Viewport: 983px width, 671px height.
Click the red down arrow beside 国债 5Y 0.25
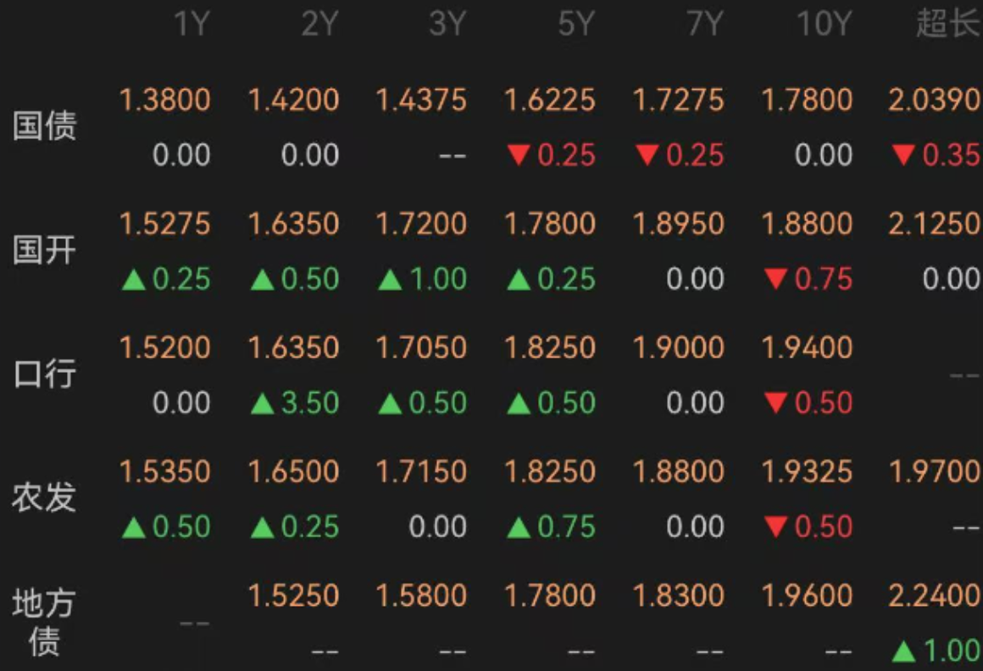[519, 154]
